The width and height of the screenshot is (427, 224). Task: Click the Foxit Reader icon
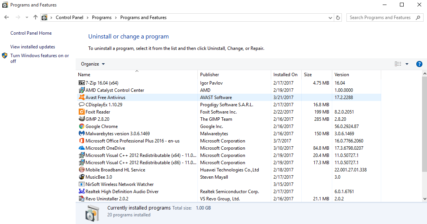click(81, 112)
